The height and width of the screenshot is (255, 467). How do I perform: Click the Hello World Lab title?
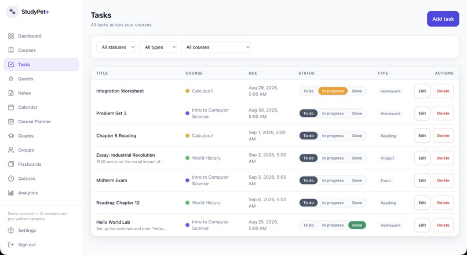pyautogui.click(x=113, y=222)
